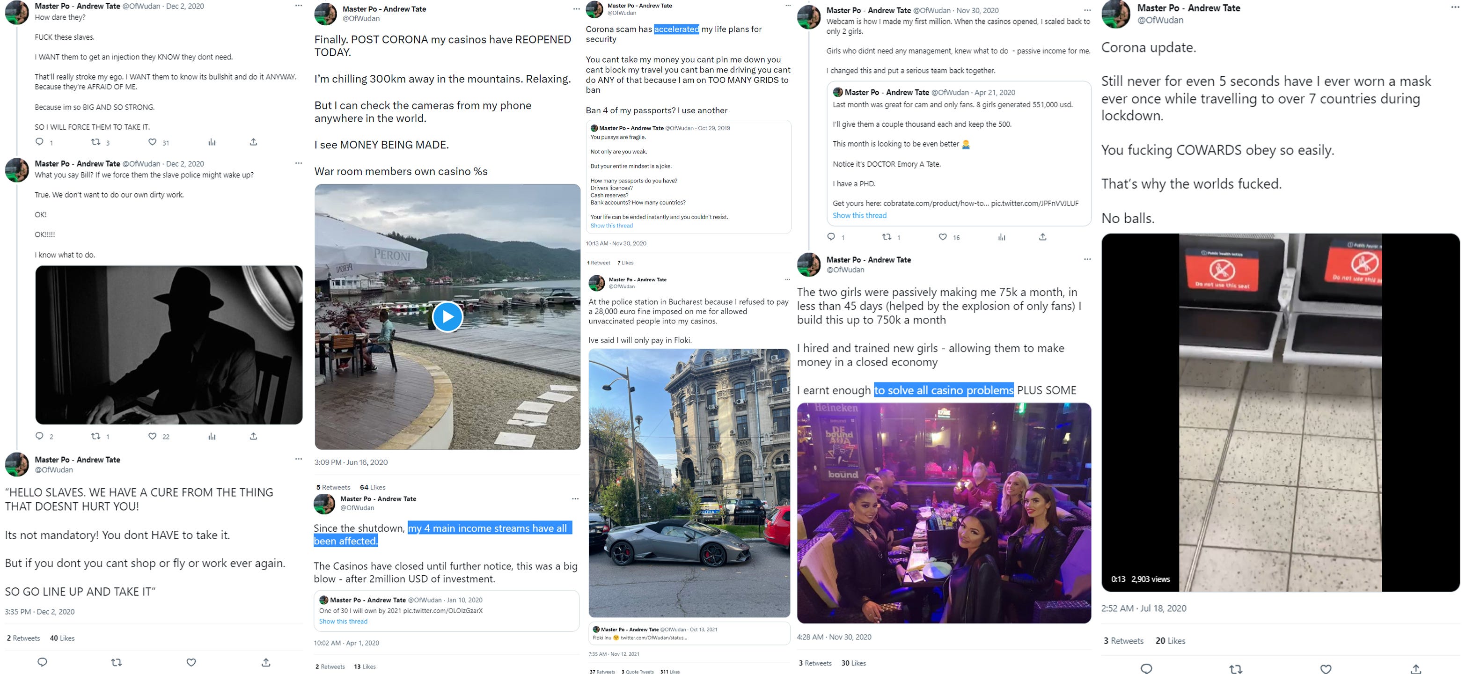View analytics of the "What you say Bill?" tweet

(x=212, y=435)
